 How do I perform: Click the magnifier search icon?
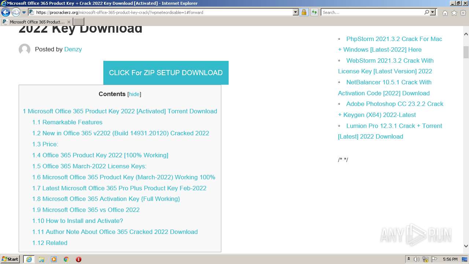click(426, 12)
